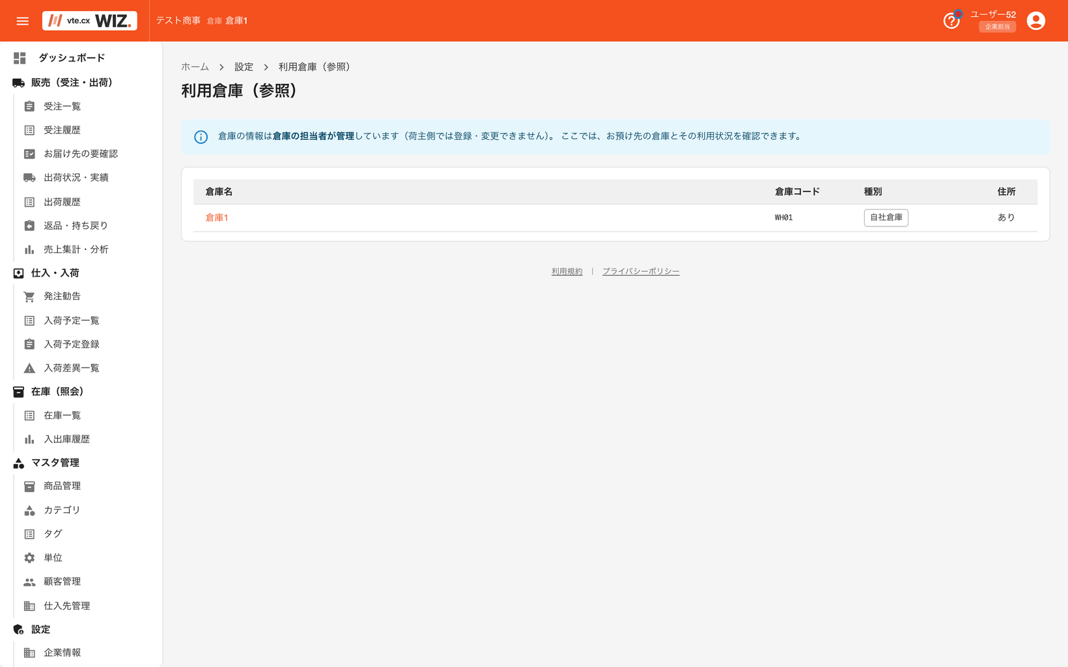Screen dimensions: 1068x667
Task: Open the 倉庫1 warehouse link in table
Action: click(x=217, y=217)
